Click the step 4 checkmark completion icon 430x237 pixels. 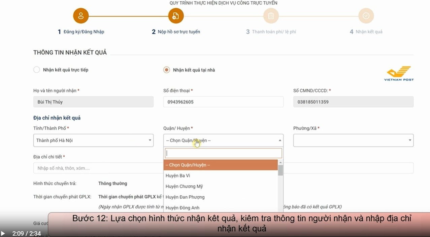[x=366, y=15]
